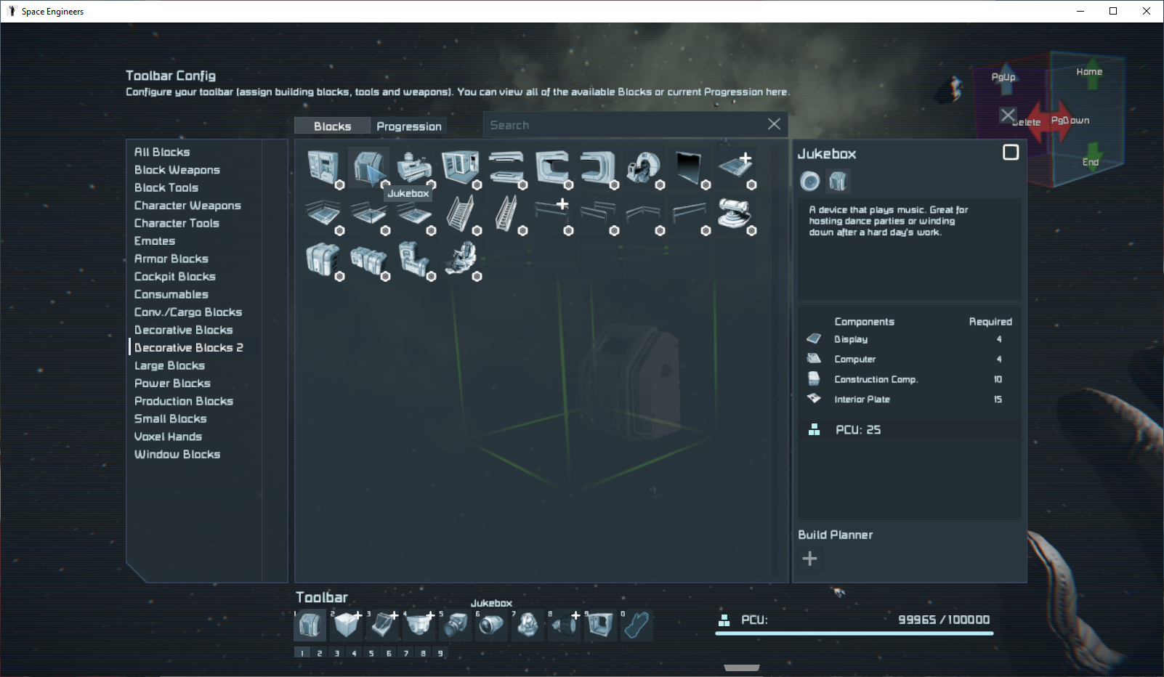Pick the black LCD panel block

tap(688, 167)
